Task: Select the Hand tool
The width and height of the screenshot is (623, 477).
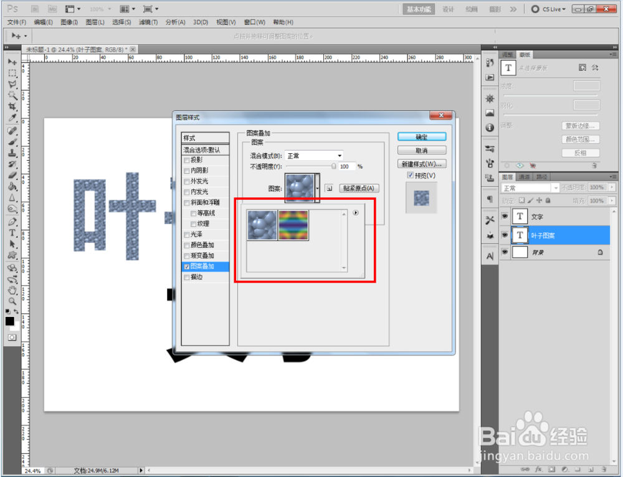Action: click(12, 290)
